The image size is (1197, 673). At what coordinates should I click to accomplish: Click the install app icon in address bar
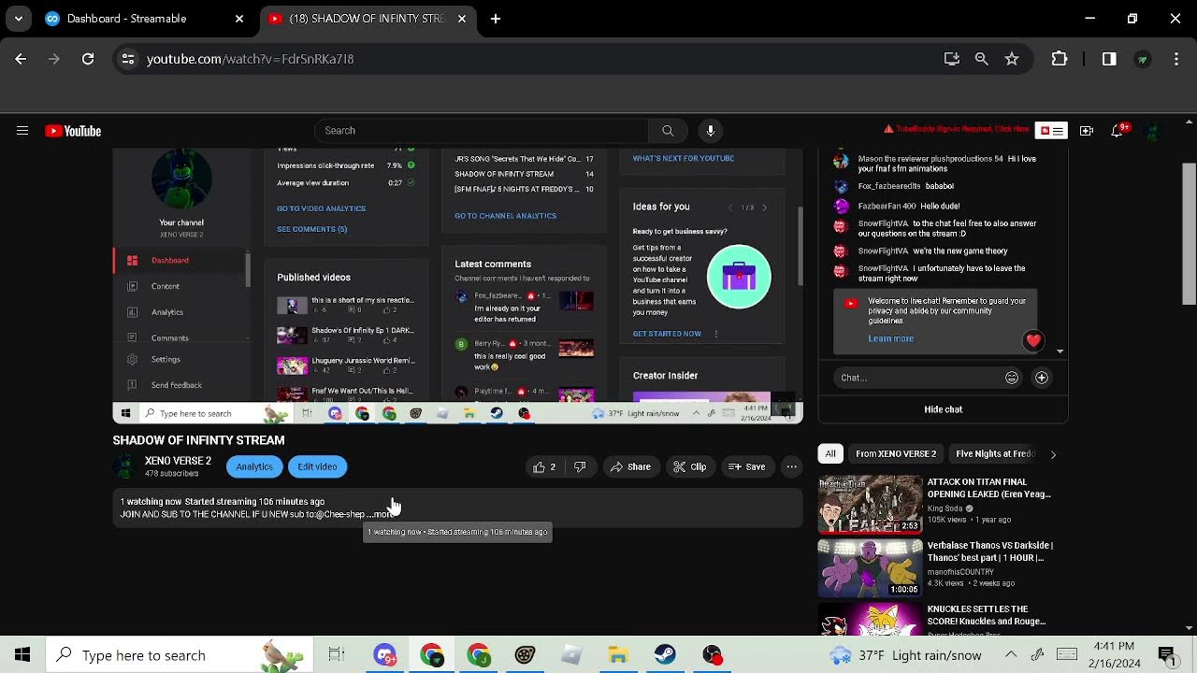pos(952,59)
